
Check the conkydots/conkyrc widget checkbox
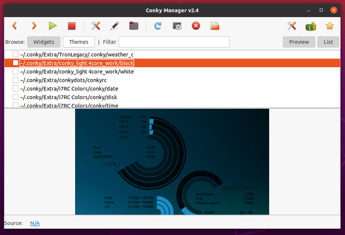(x=15, y=80)
